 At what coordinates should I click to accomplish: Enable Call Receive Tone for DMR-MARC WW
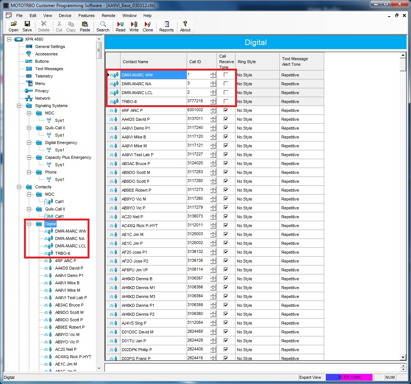[x=226, y=75]
